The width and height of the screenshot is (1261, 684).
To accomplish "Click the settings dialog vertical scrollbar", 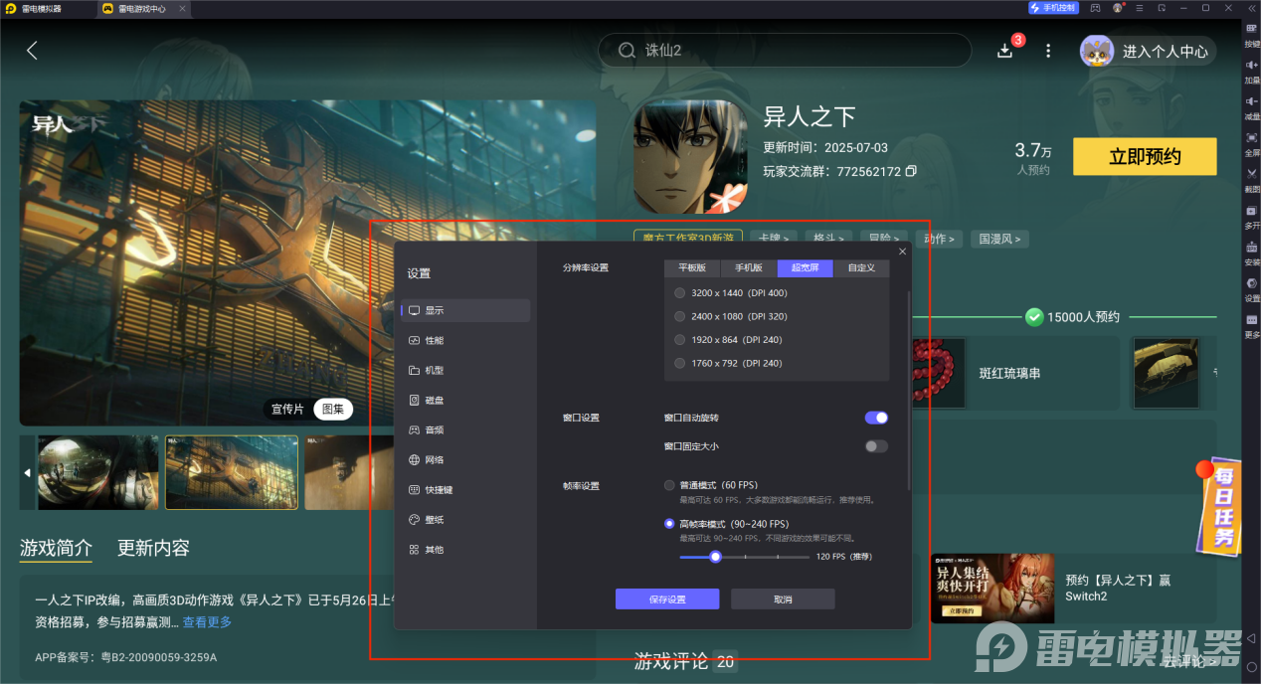I will point(909,389).
